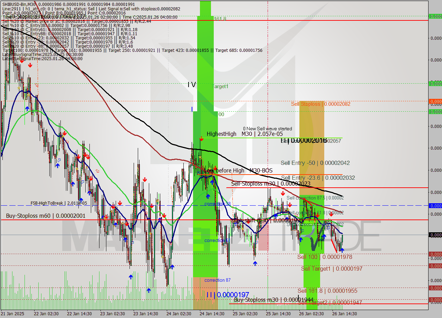Click the '25 Jan 14:30' time axis label
The height and width of the screenshot is (318, 442).
(278, 314)
